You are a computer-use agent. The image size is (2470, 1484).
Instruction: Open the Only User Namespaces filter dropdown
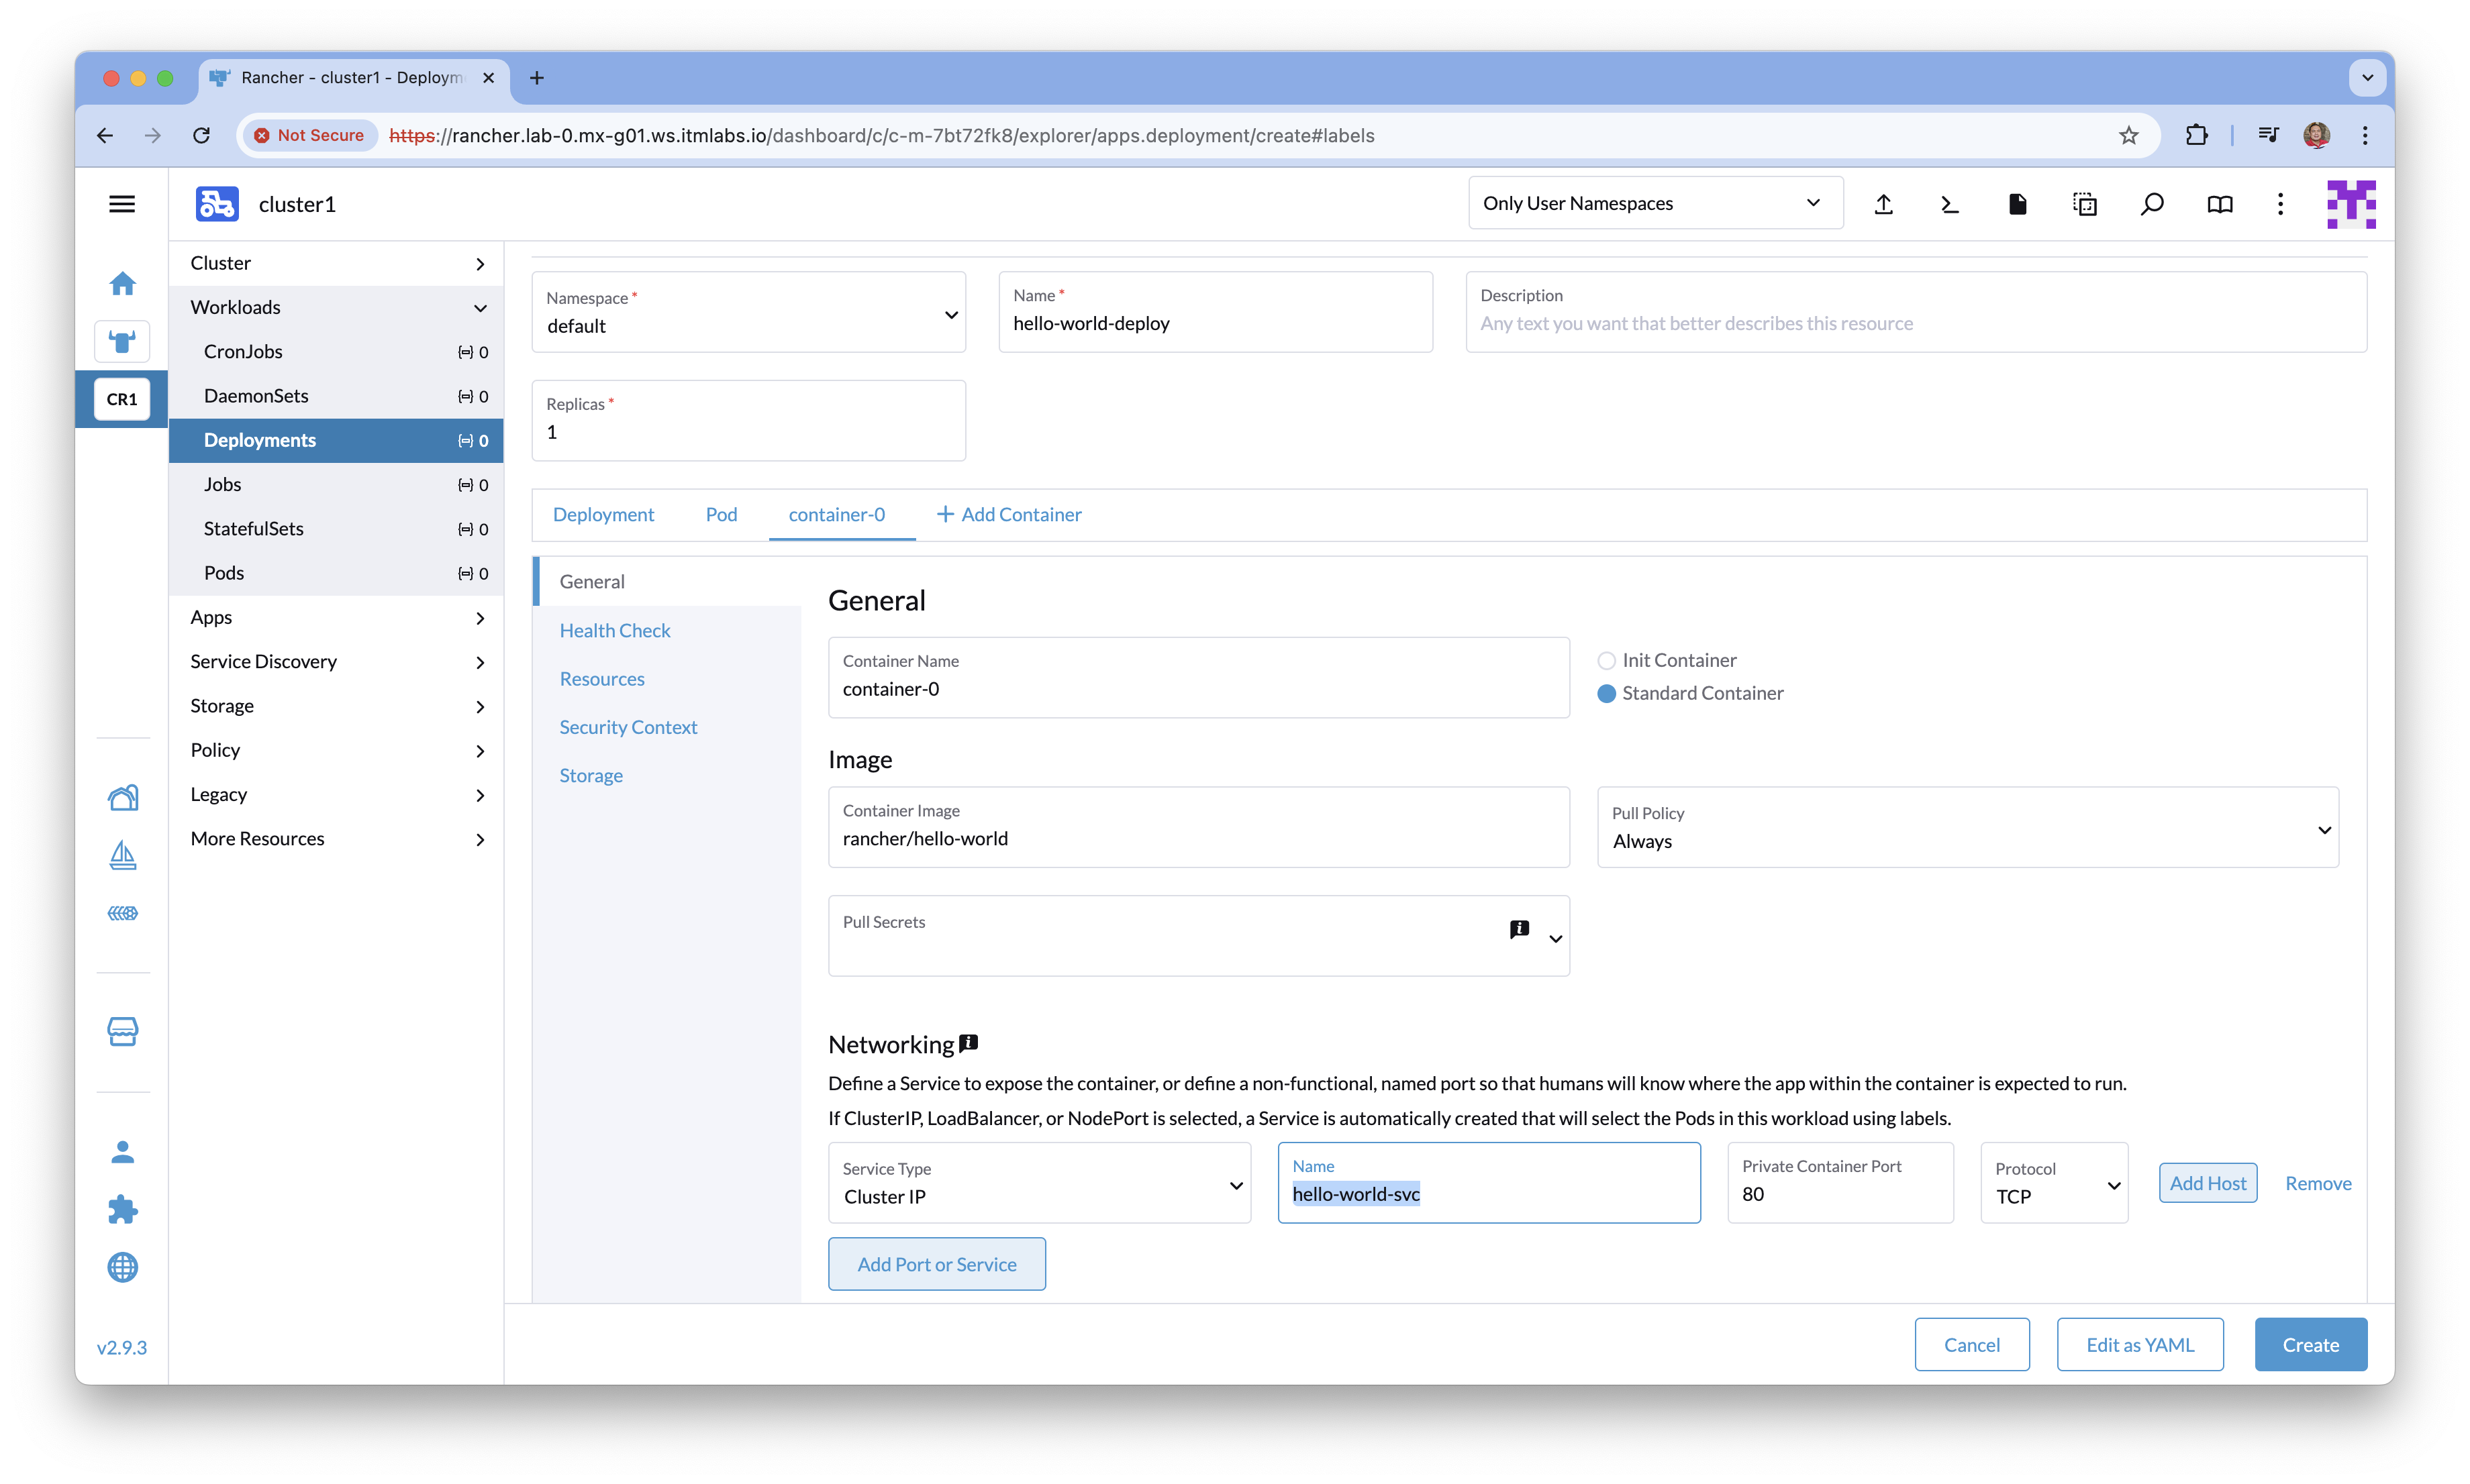click(x=1654, y=204)
